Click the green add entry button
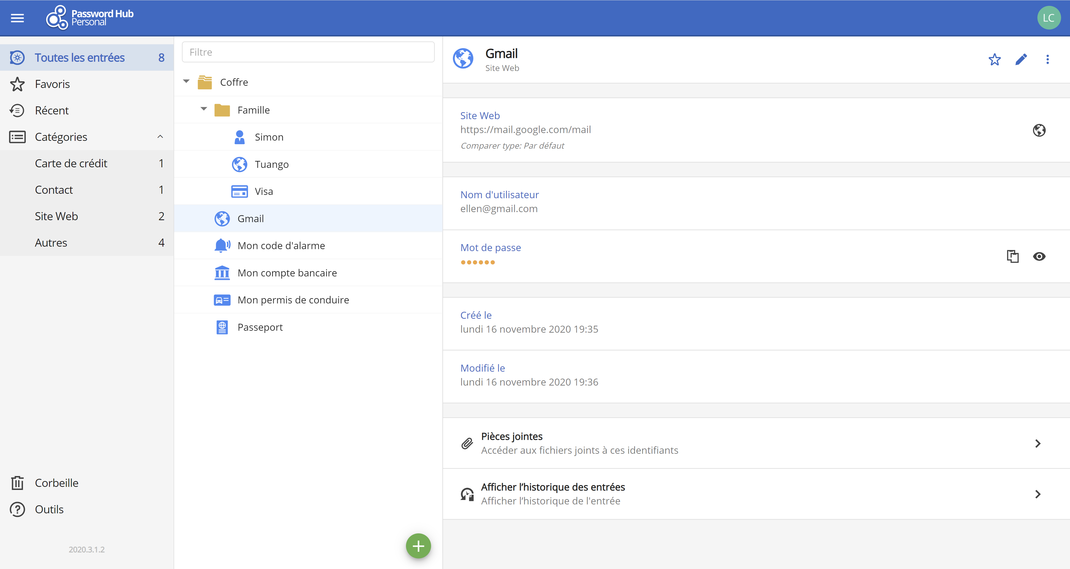The image size is (1070, 569). tap(418, 546)
